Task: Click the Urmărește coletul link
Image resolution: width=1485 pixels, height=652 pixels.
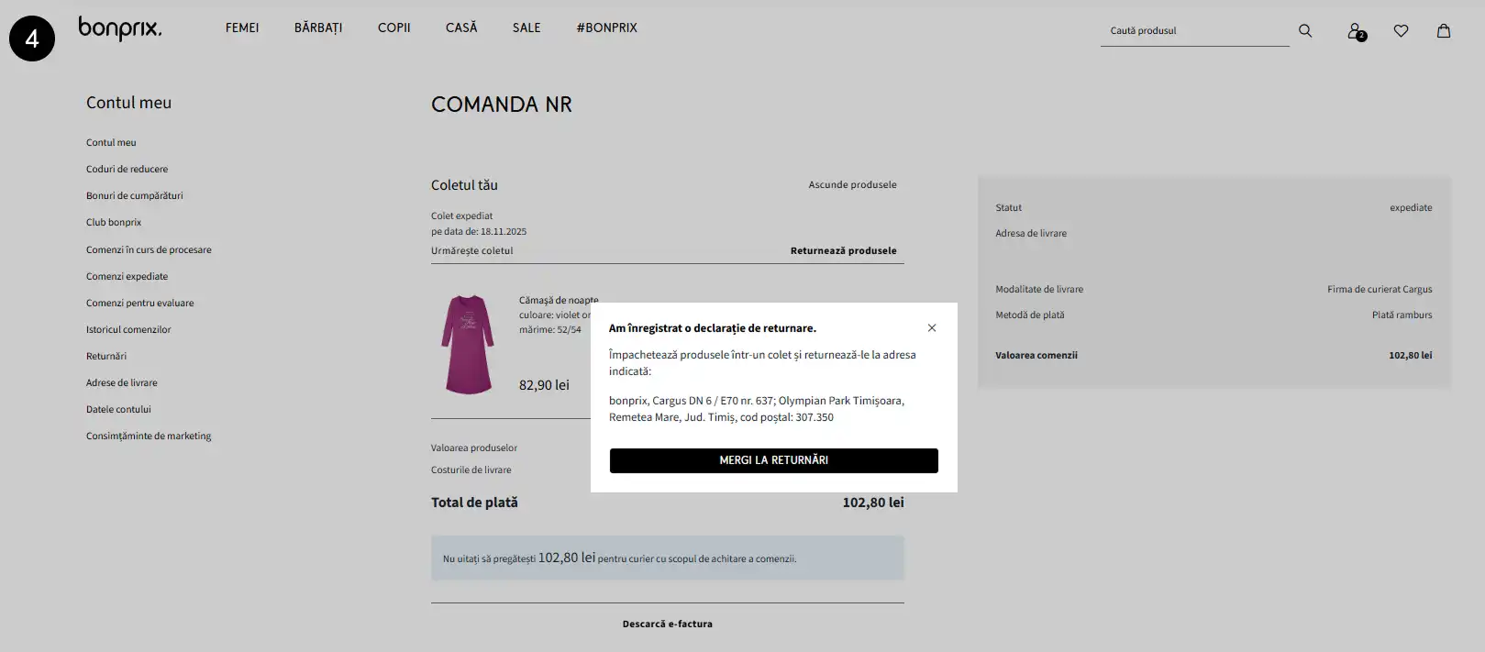Action: tap(472, 251)
